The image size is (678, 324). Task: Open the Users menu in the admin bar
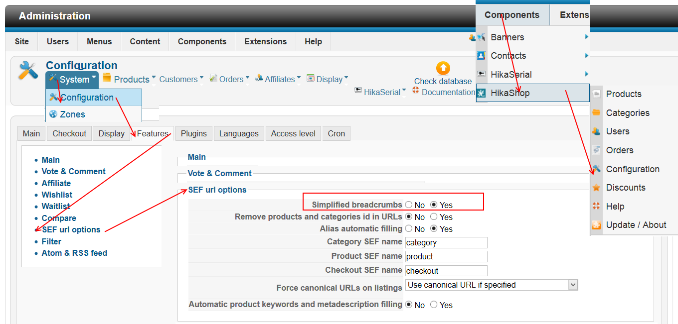coord(58,42)
